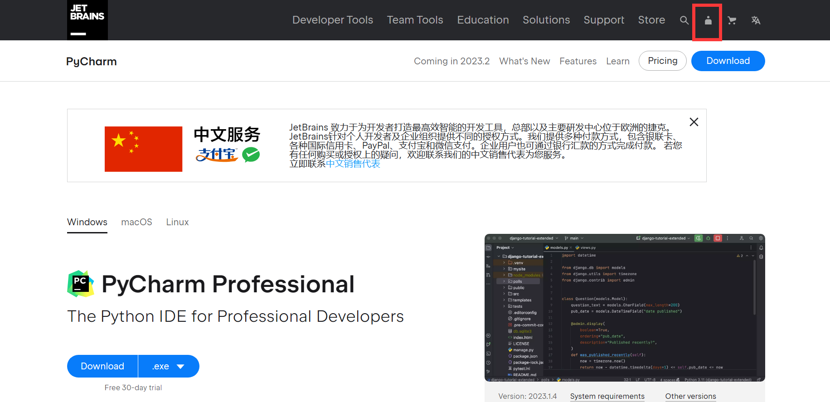The width and height of the screenshot is (830, 402).
Task: Select the Windows tab
Action: pyautogui.click(x=87, y=222)
